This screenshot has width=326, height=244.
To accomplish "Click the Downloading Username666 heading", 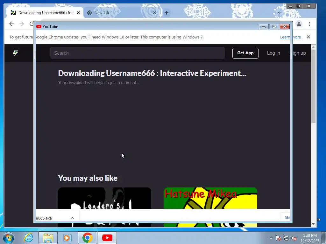I will point(152,73).
